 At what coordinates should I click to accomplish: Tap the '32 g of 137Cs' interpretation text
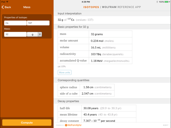(x=66, y=20)
